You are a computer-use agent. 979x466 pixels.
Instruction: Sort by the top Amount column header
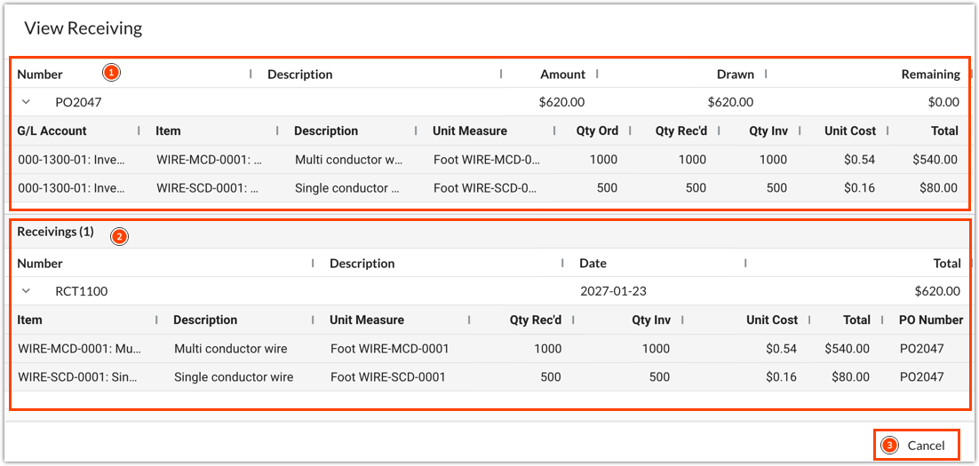pyautogui.click(x=562, y=75)
